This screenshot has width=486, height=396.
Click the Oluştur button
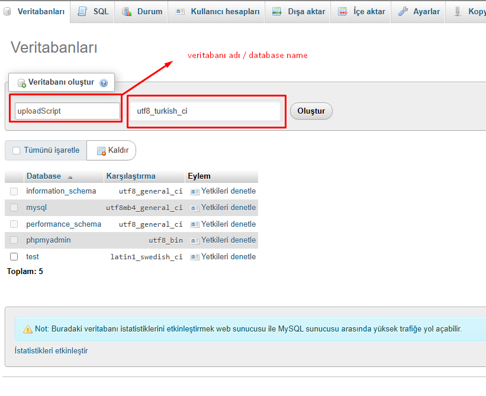click(x=311, y=111)
